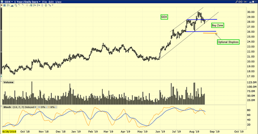Close the Stoch panel with its X
The width and height of the screenshot is (258, 134).
click(1, 106)
